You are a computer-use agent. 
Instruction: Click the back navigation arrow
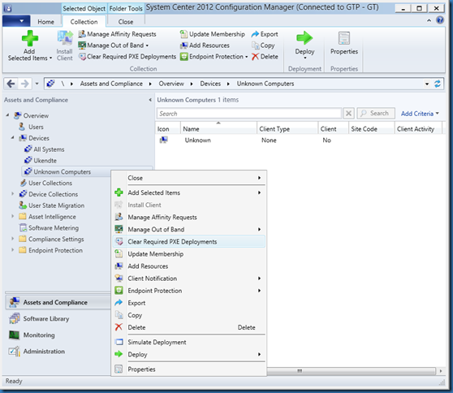(x=11, y=84)
